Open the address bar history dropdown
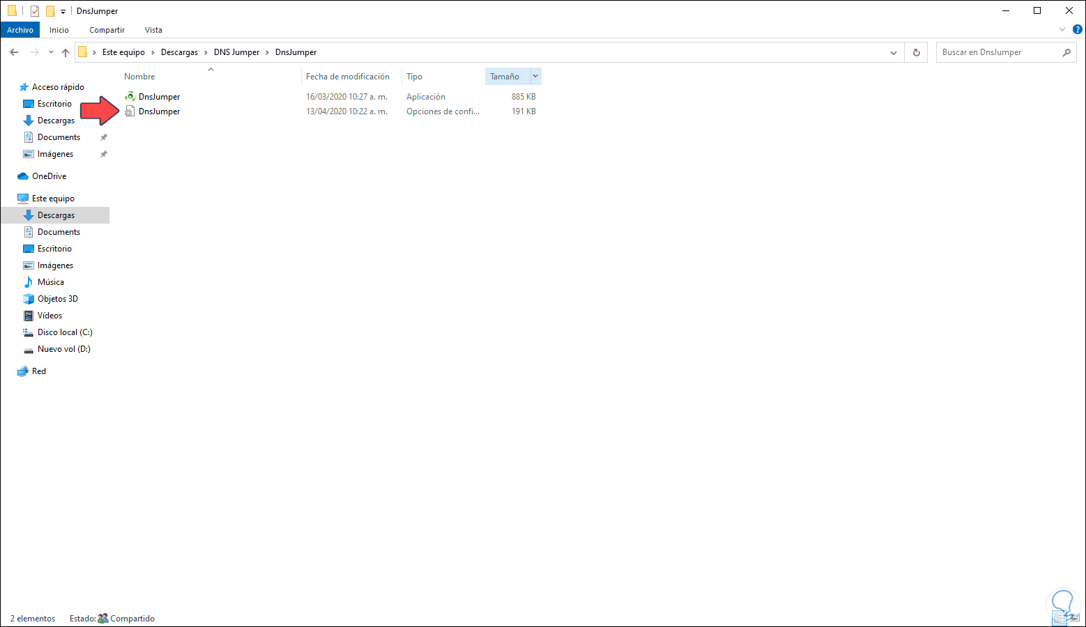 [894, 52]
